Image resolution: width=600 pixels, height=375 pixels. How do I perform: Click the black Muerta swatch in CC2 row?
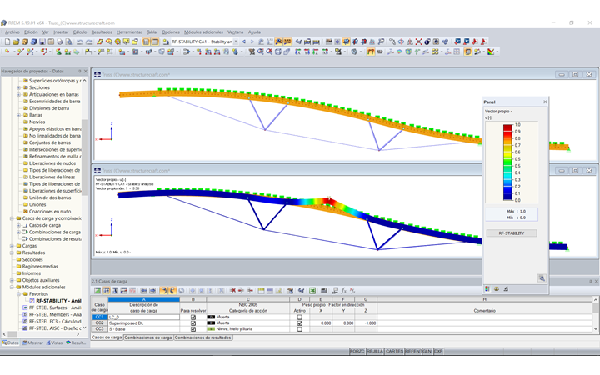tap(211, 323)
